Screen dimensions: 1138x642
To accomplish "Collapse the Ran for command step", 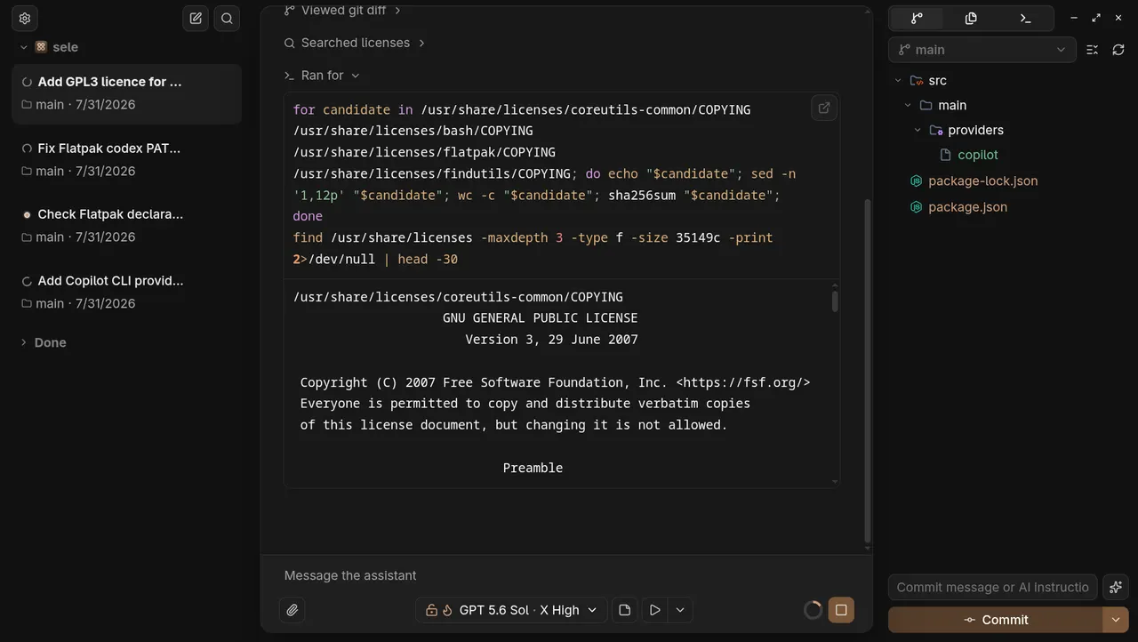I will pos(322,76).
